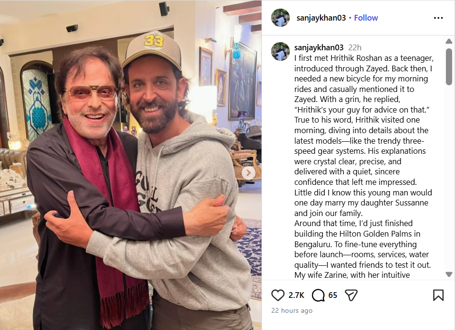View the 2.7K likes list
This screenshot has width=455, height=330.
point(296,295)
